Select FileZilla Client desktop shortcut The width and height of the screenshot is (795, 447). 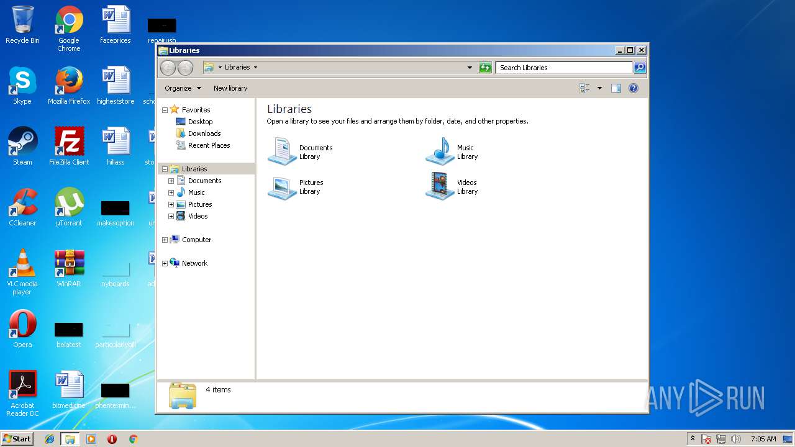[x=69, y=147]
